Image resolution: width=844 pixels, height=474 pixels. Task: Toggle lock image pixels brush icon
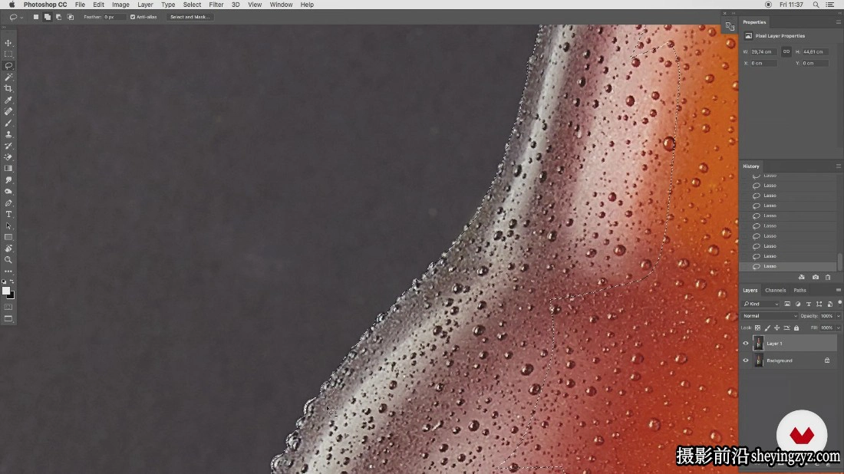pyautogui.click(x=767, y=328)
